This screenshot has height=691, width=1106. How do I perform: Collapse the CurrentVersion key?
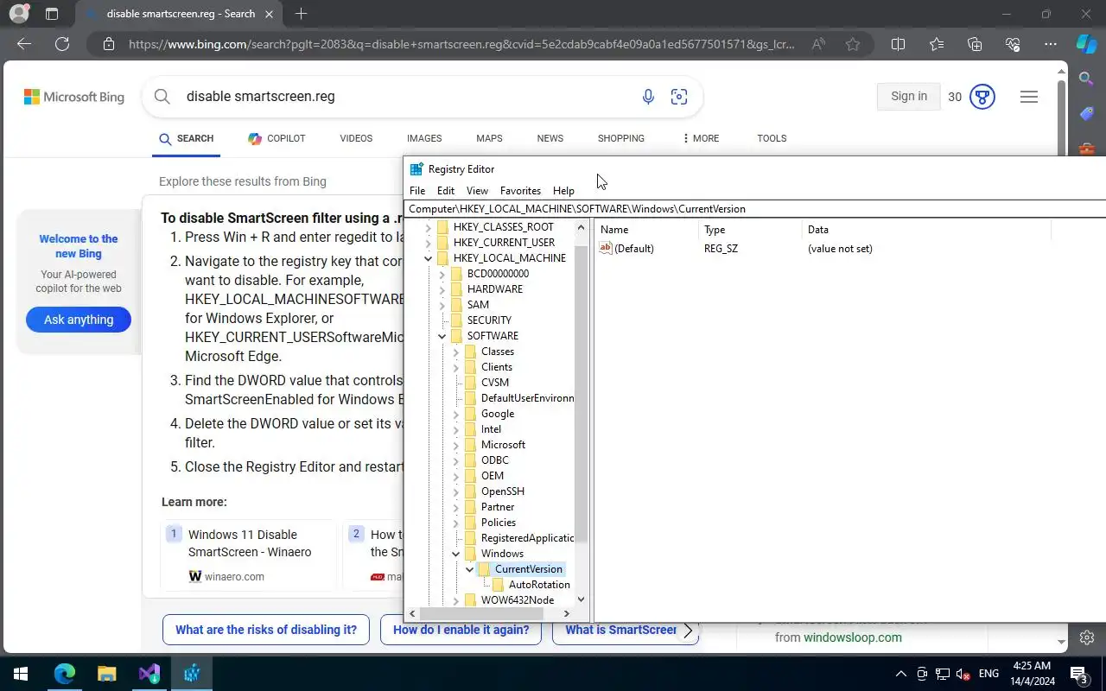[x=470, y=569]
